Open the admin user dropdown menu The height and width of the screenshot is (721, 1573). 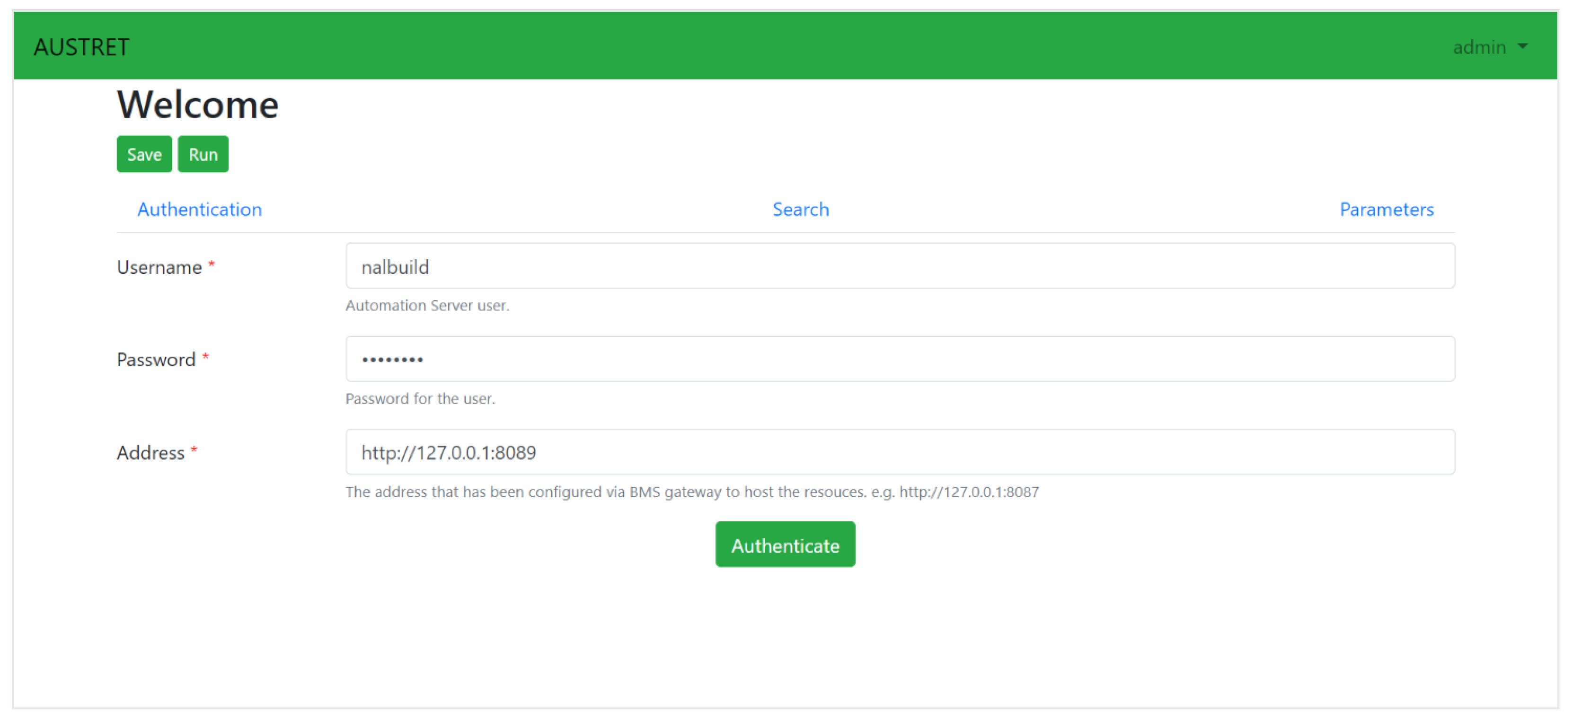[x=1479, y=47]
